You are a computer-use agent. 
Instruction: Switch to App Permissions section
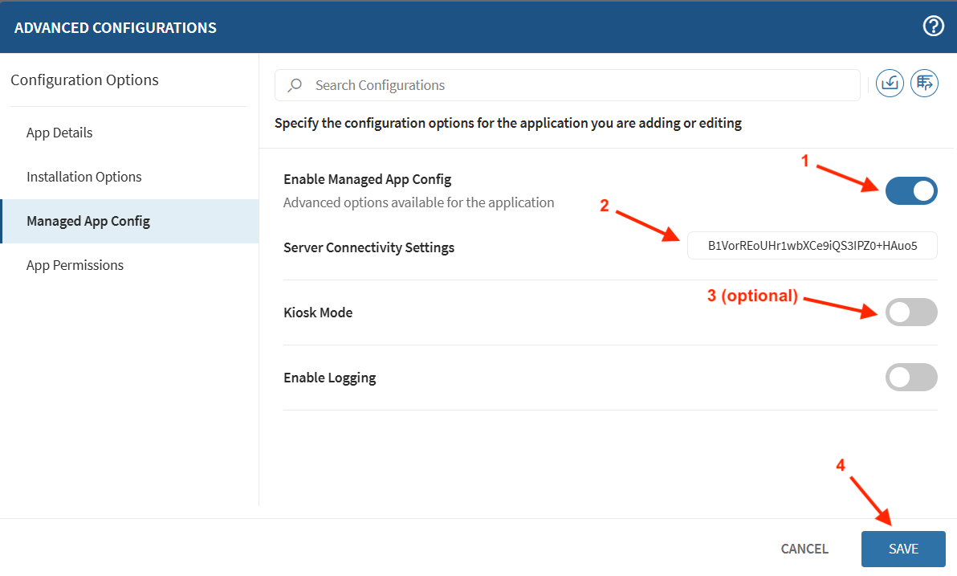(x=75, y=265)
